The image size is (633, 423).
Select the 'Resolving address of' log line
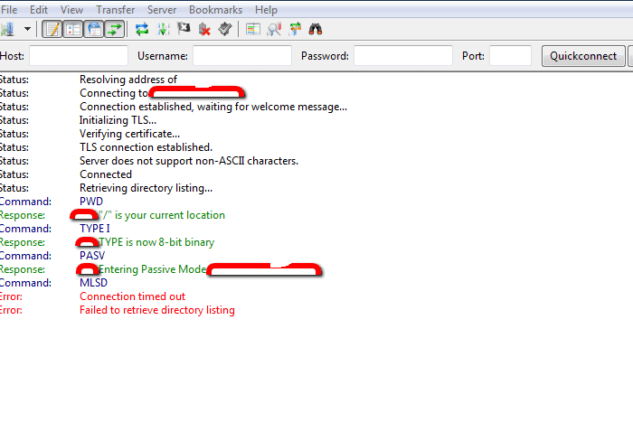pos(128,80)
